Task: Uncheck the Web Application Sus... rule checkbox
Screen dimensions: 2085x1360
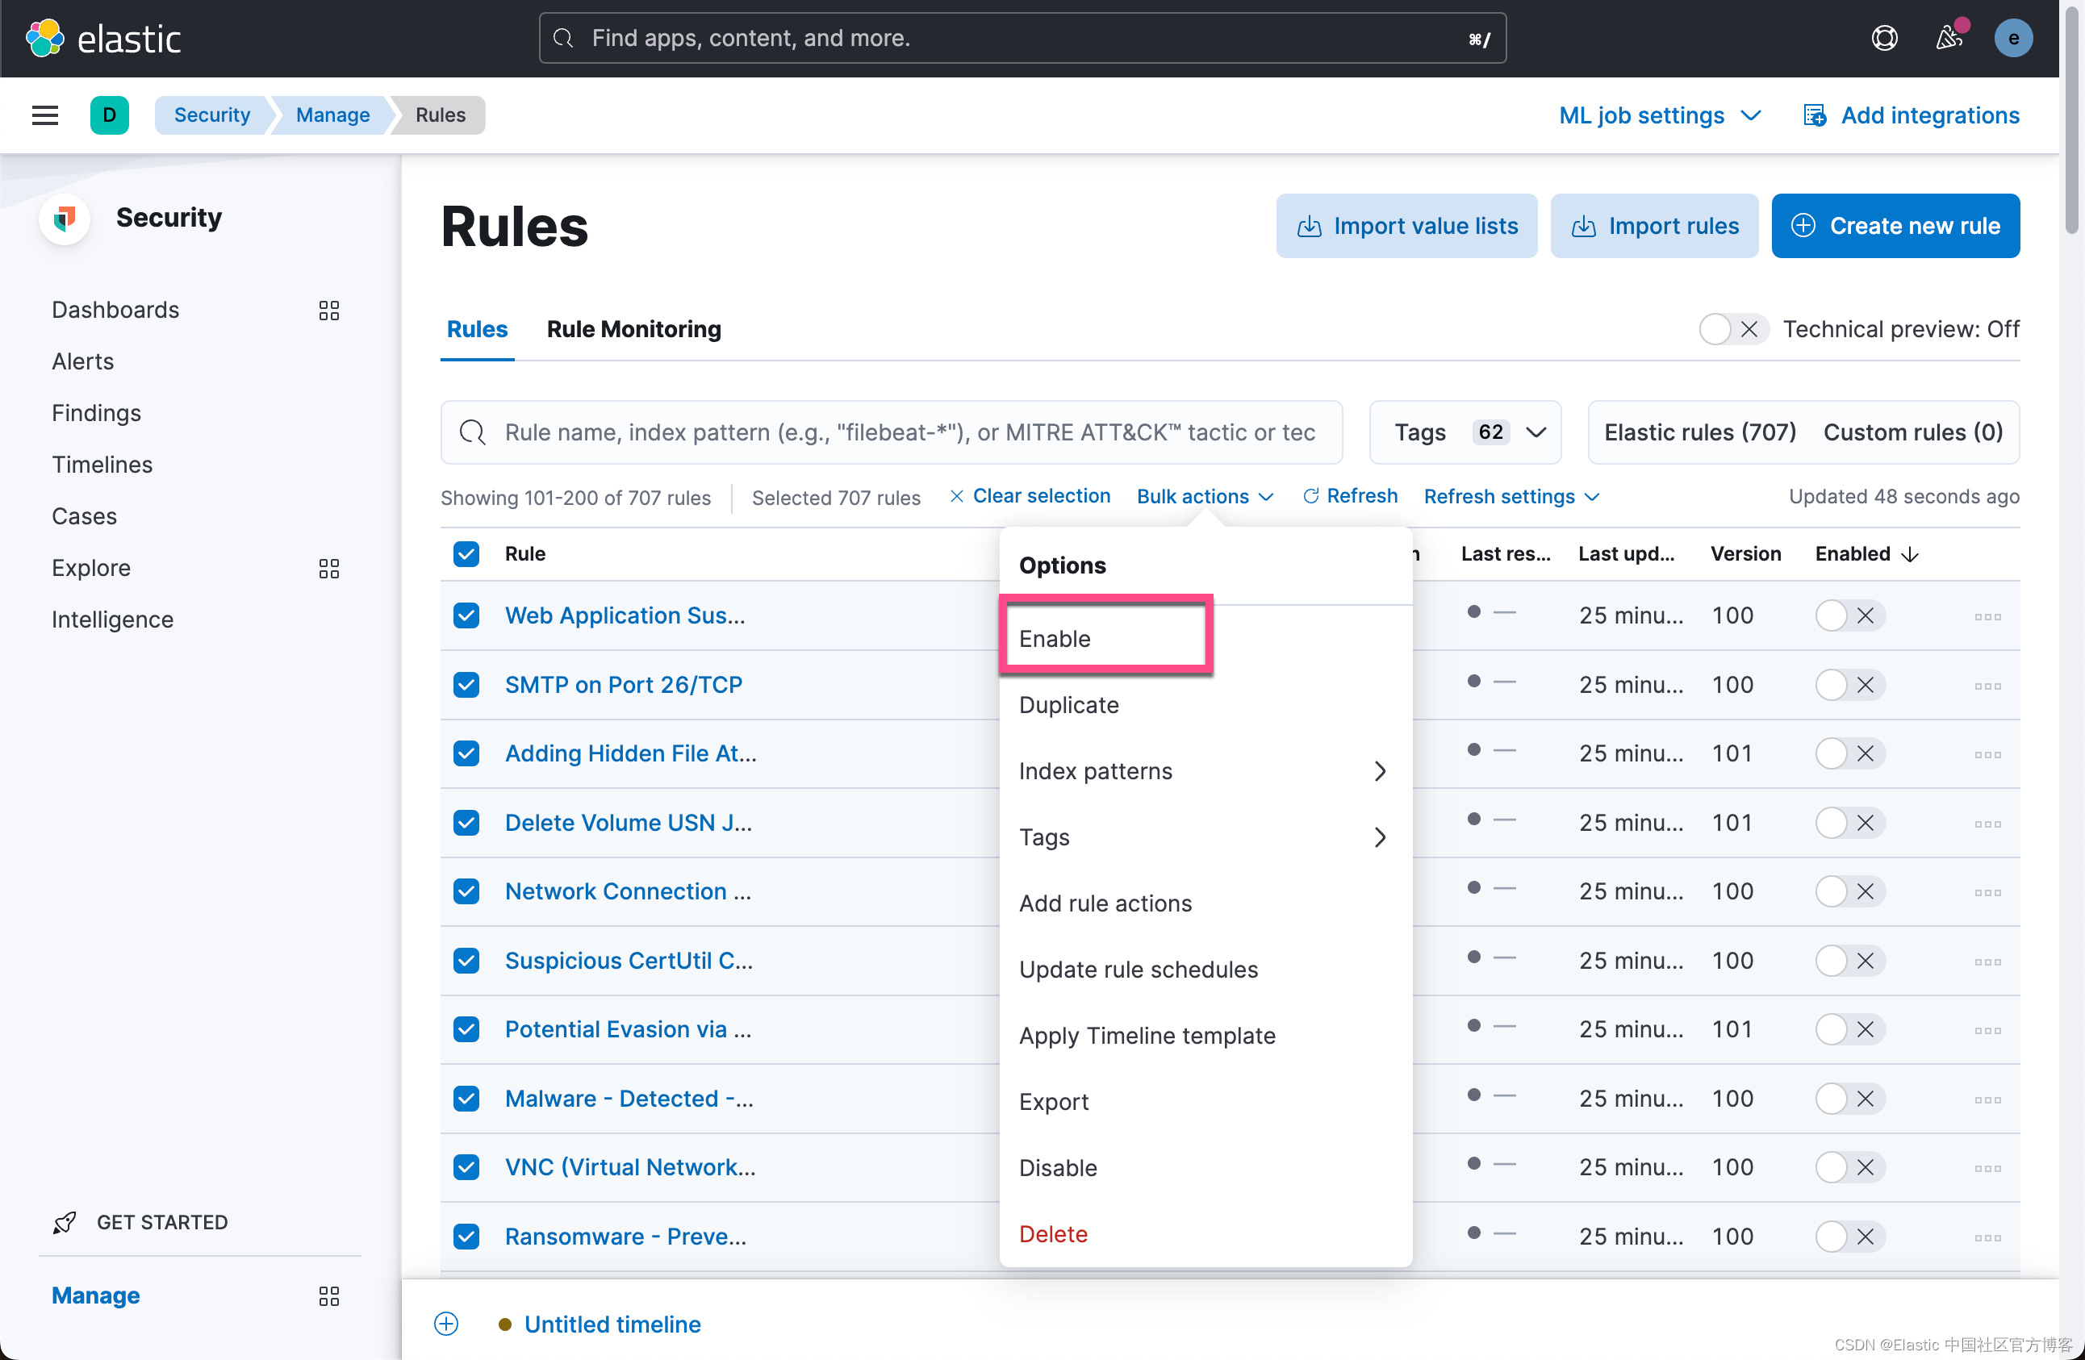Action: (x=466, y=615)
